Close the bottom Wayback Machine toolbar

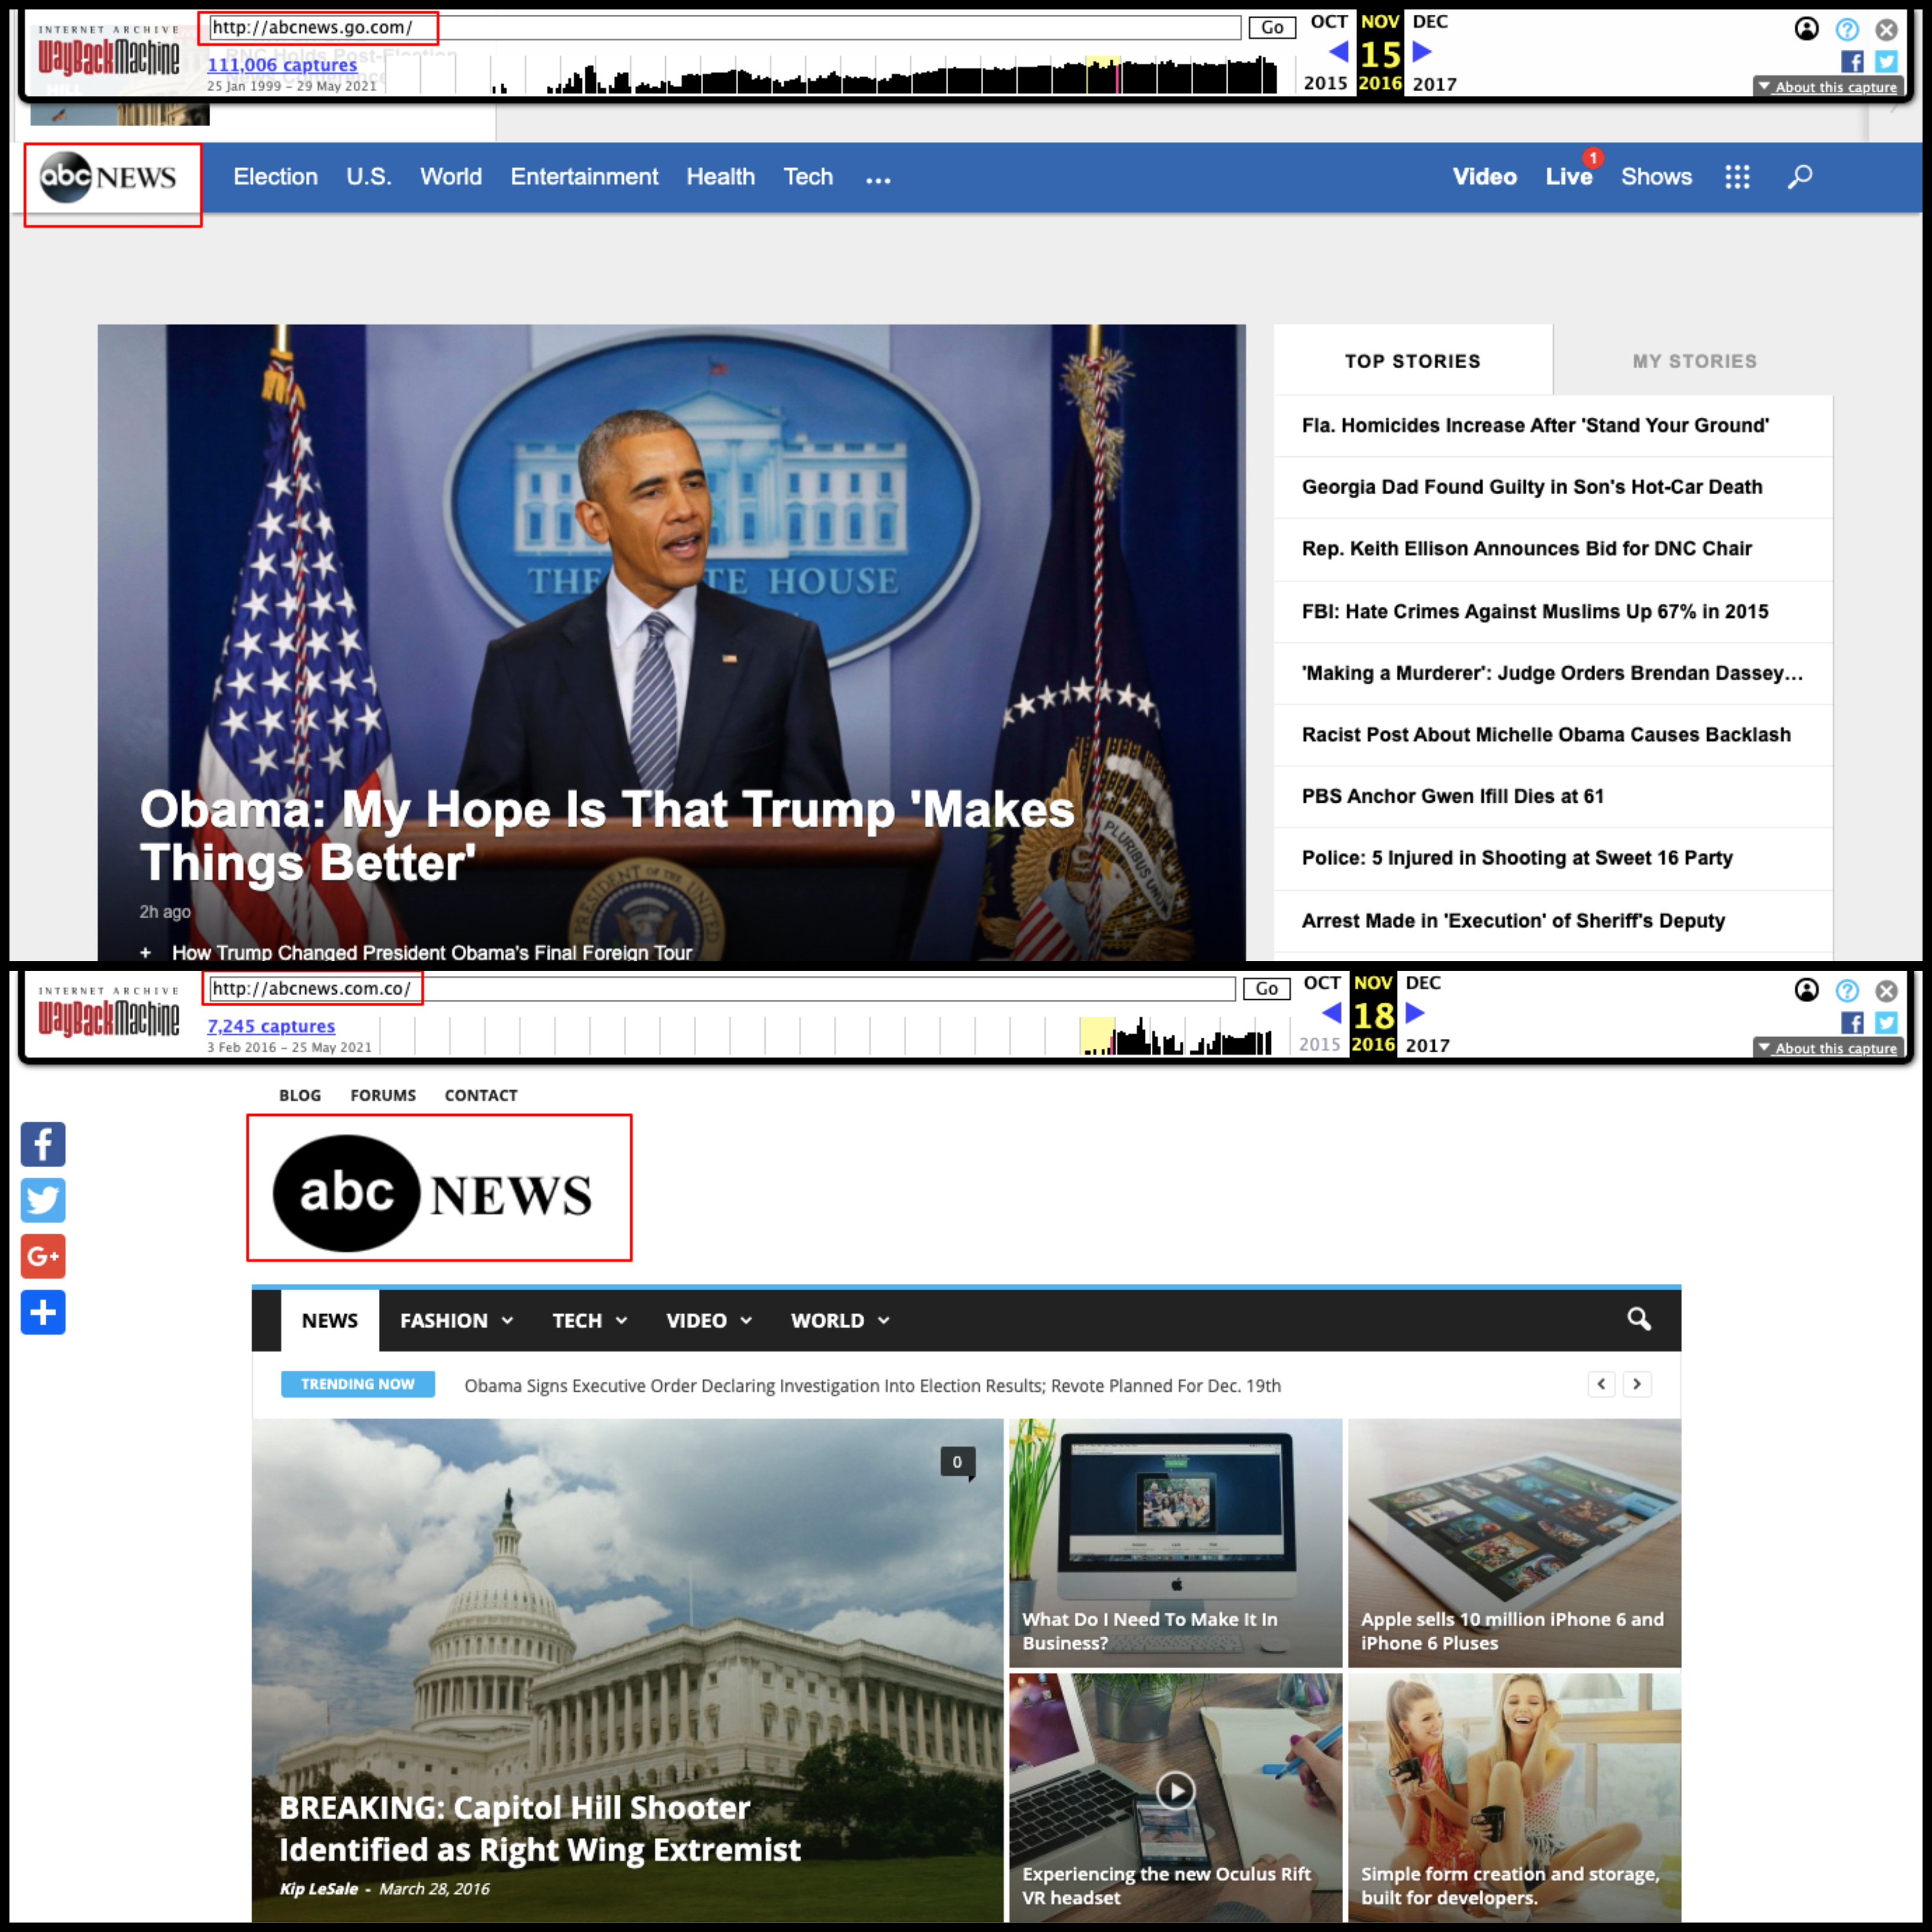[1886, 990]
